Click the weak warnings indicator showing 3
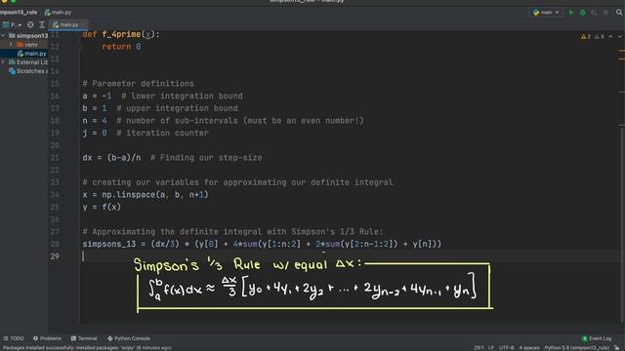The height and width of the screenshot is (351, 625). [x=599, y=37]
